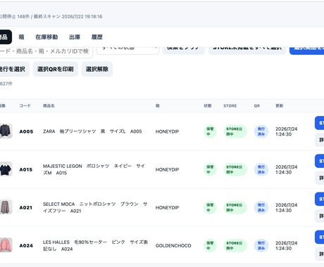The width and height of the screenshot is (324, 267).
Task: Open the A015 navy polo shirt thumbnail
Action: click(6, 169)
